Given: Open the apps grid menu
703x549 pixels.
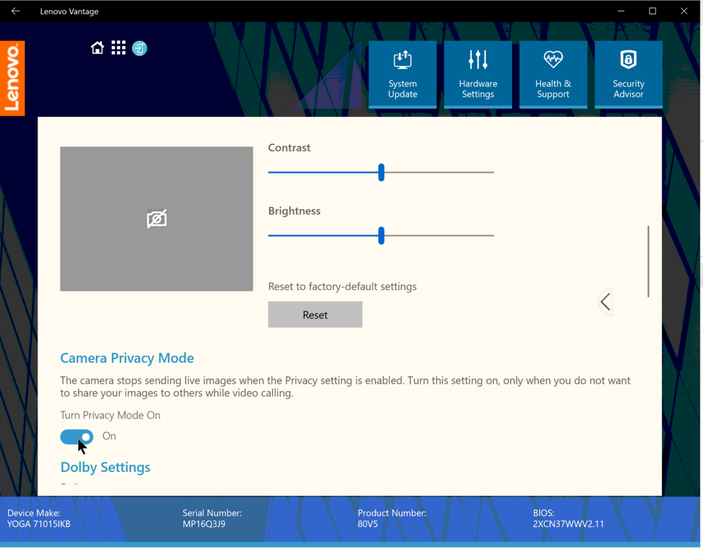Looking at the screenshot, I should point(119,47).
